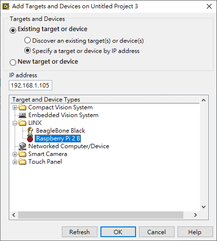Click the Touch Panel folder icon
The width and height of the screenshot is (217, 241).
(22, 162)
